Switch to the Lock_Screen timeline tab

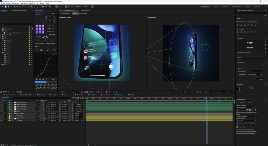click(106, 95)
